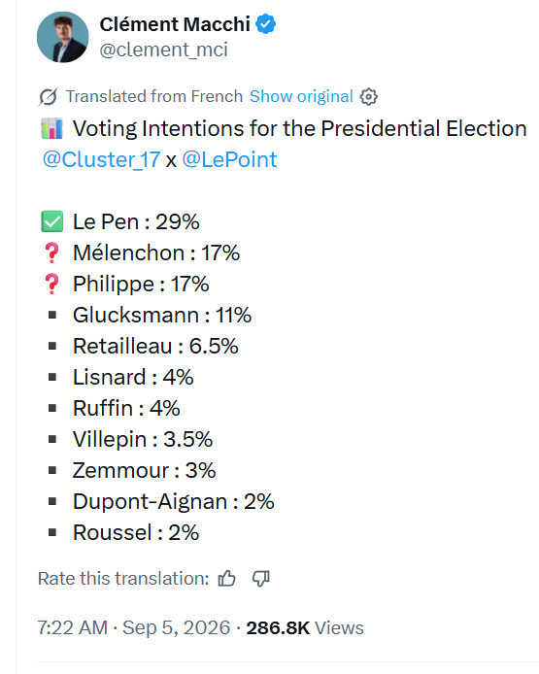
Task: Open the translation settings gear icon
Action: click(x=368, y=97)
